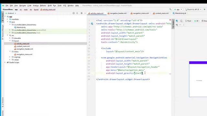Screen dimensions: 207x116
Task: Expand the values folder
Action: point(10,60)
